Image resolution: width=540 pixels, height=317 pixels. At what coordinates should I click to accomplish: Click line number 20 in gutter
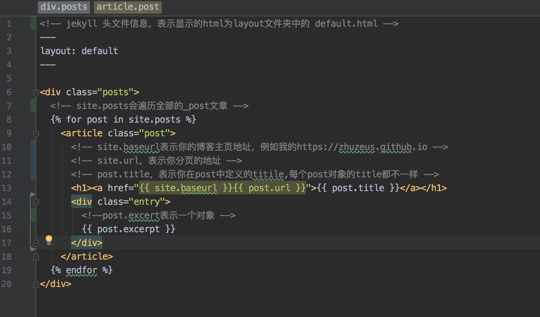(7, 284)
